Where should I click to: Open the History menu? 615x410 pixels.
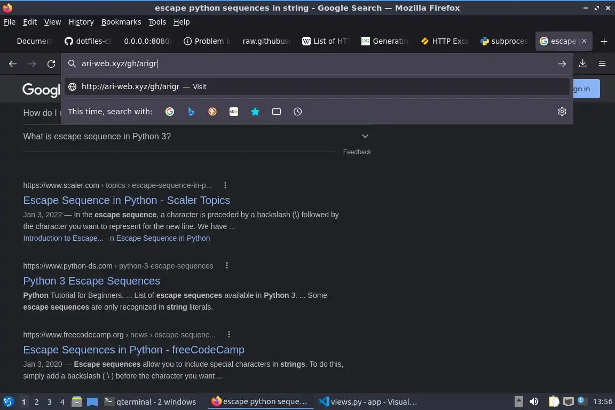pos(81,22)
